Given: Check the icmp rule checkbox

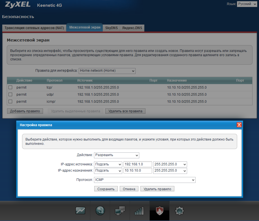Looking at the screenshot, I should 10,102.
